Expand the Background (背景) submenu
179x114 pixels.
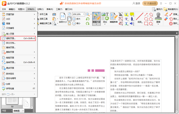click(18, 24)
